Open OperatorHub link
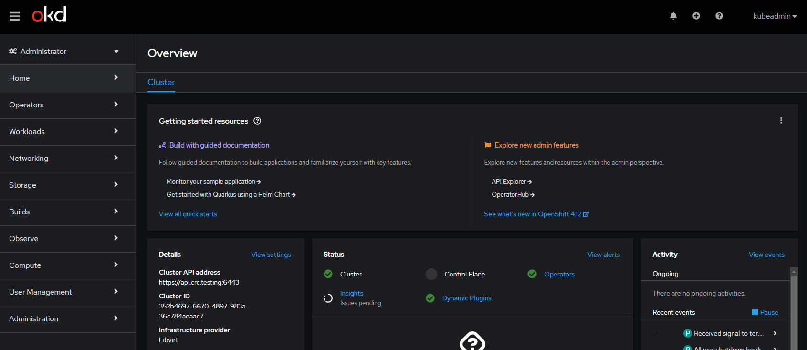 pos(513,195)
